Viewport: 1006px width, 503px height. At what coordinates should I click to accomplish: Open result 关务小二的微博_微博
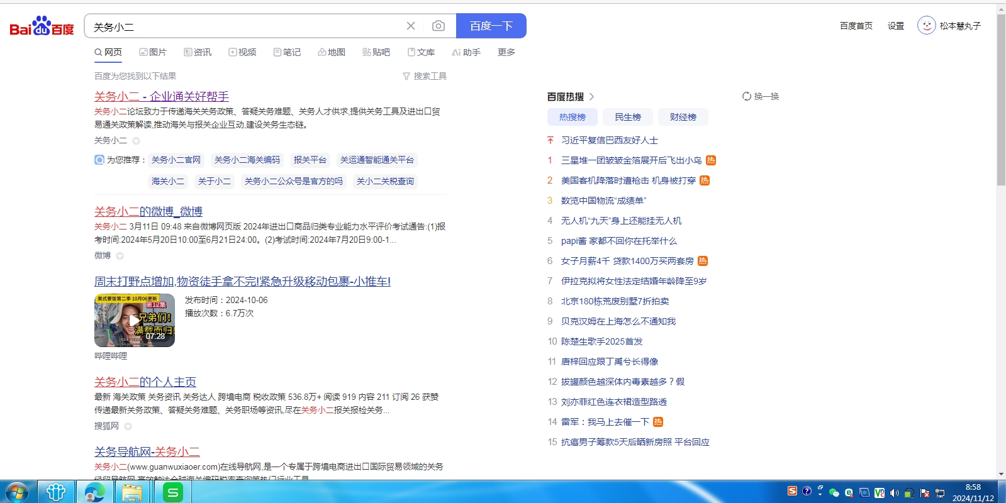(148, 211)
